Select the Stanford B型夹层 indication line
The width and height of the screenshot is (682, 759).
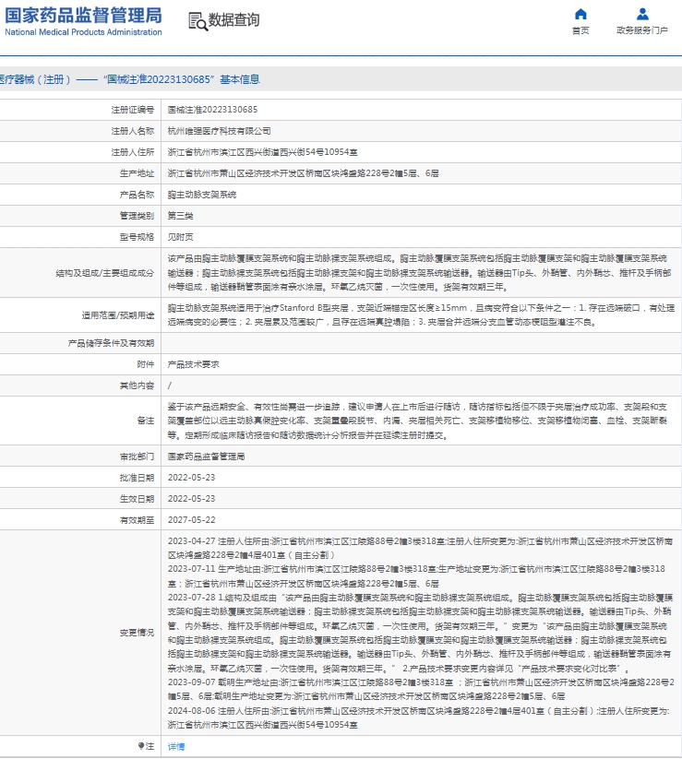coord(421,308)
